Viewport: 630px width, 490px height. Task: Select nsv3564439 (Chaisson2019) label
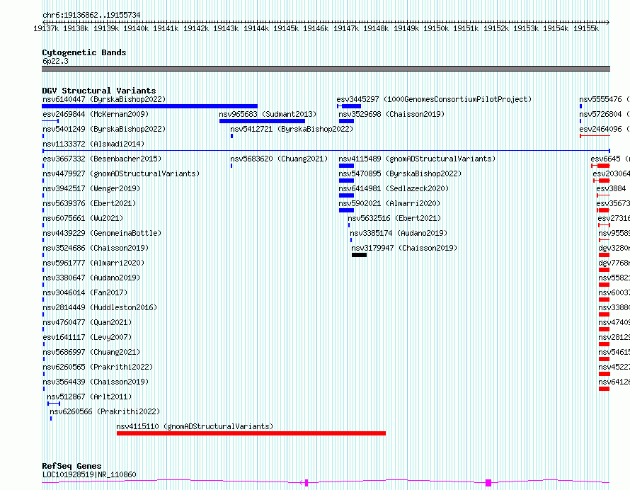point(96,382)
